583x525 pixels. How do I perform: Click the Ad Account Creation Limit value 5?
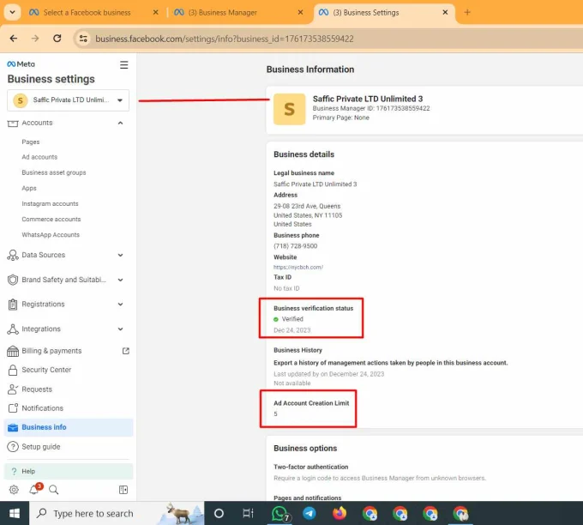pos(275,413)
